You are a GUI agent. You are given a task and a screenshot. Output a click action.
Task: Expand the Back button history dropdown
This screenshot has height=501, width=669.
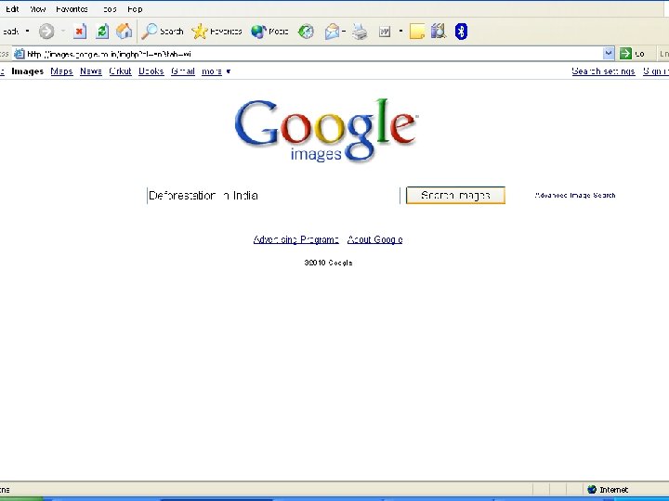[27, 31]
